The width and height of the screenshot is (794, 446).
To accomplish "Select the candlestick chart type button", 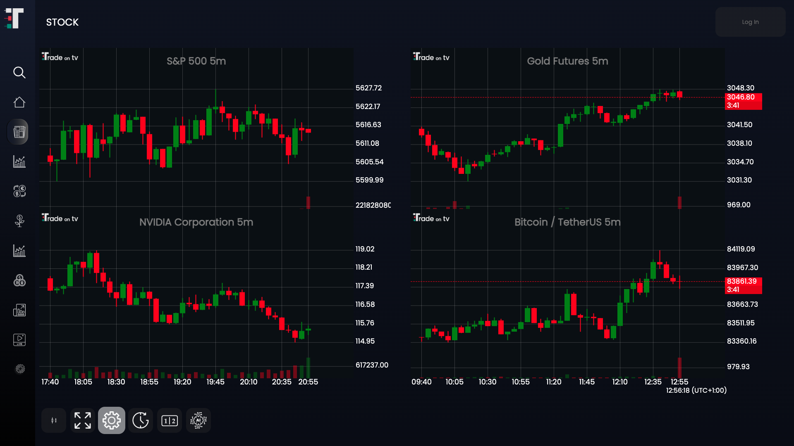I will pyautogui.click(x=54, y=420).
